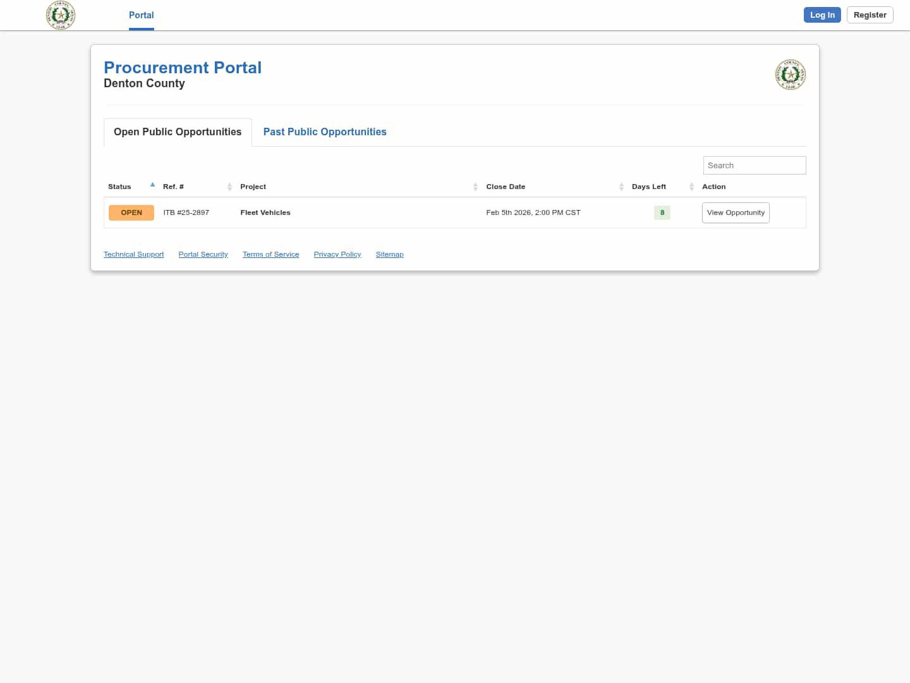Screen dimensions: 910x683
Task: Click the sort control next to Close Date
Action: click(621, 187)
